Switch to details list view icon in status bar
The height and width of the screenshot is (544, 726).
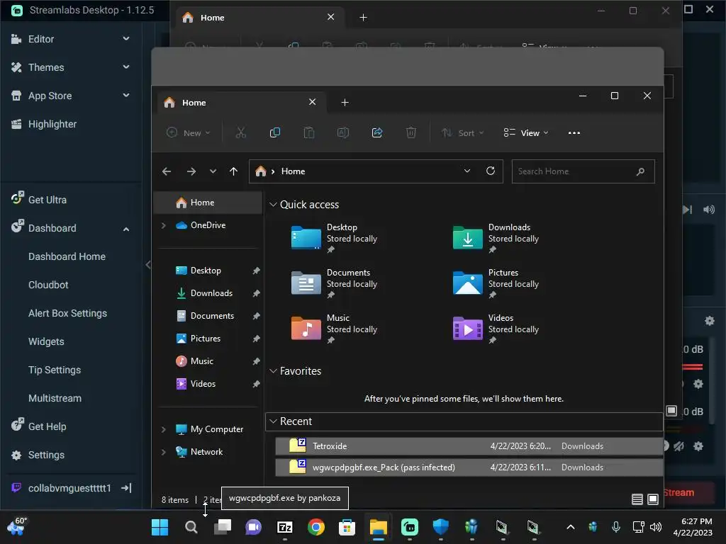coord(637,499)
